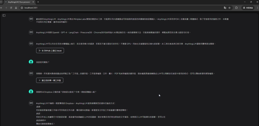Click the italic 查詢： heading
Image resolution: width=259 pixels, height=126 pixels.
point(39,107)
